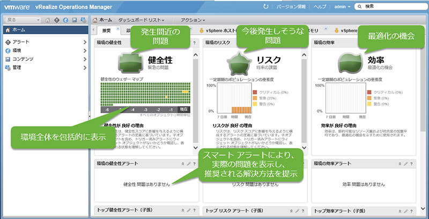Open help for the トップ効率アラート（子孫）widget
The image size is (429, 219).
411,211
